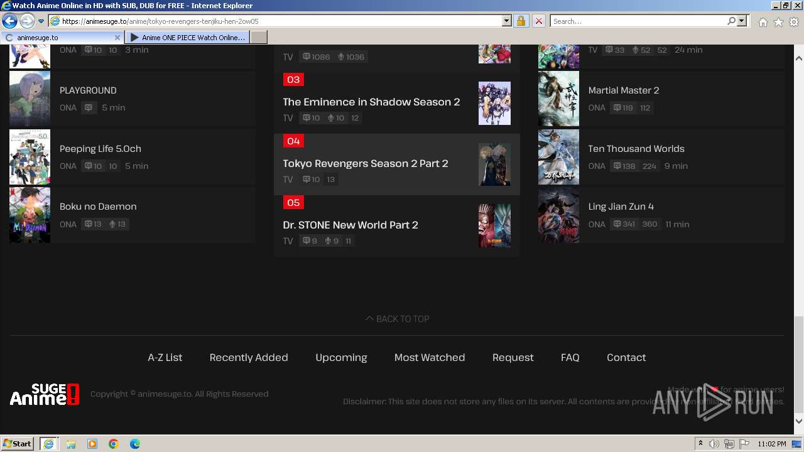Viewport: 804px width, 452px height.
Task: Open the Tools gear icon
Action: [794, 22]
